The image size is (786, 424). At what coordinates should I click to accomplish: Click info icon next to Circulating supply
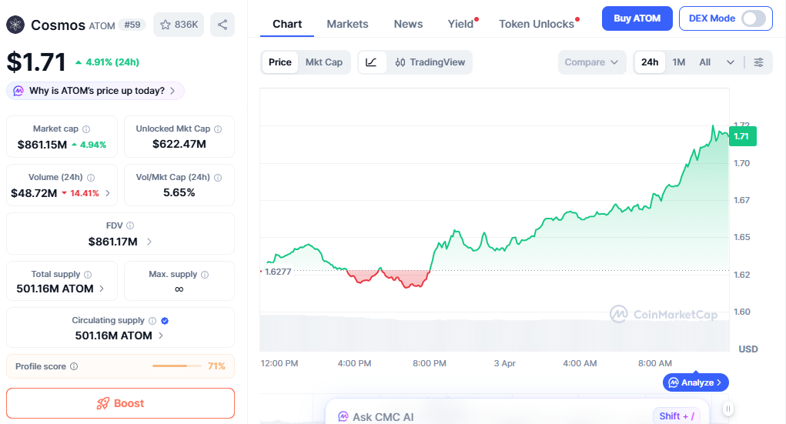tap(152, 321)
